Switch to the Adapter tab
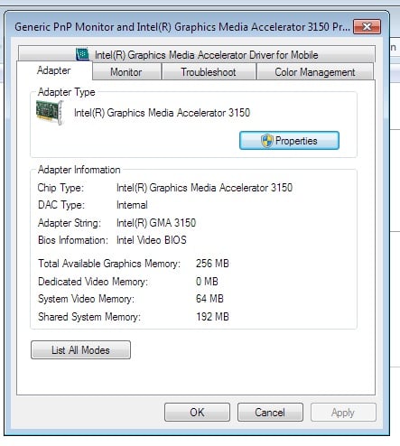 [54, 70]
